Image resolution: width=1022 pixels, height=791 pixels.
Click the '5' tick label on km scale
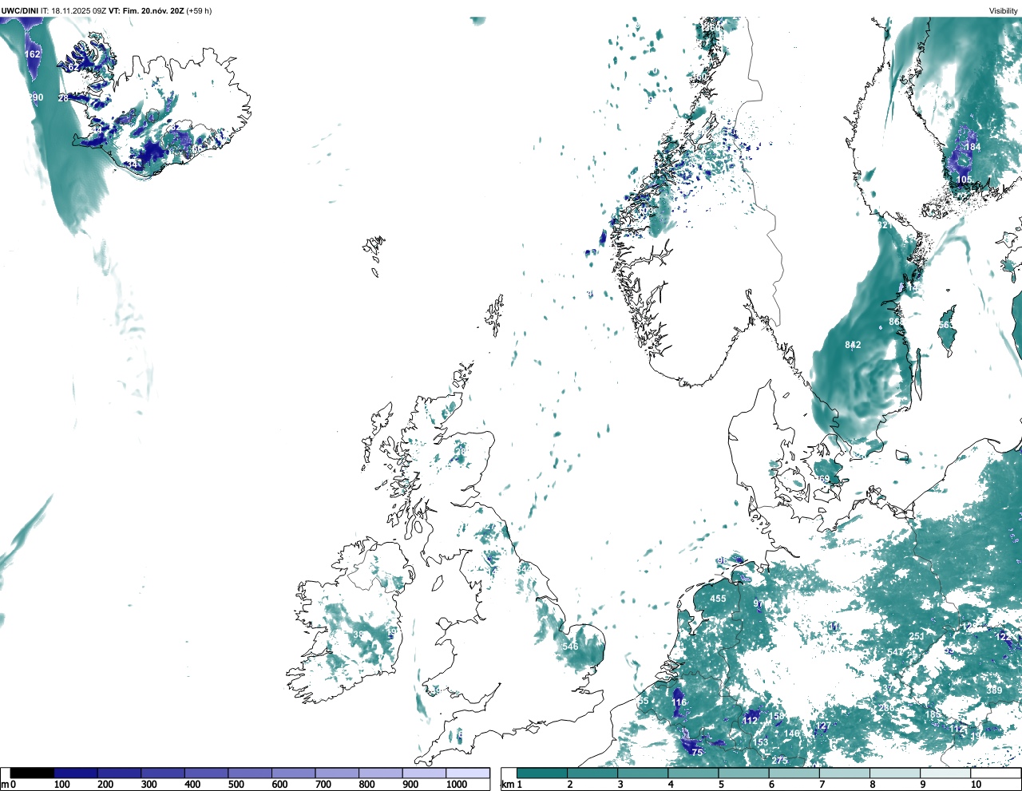pyautogui.click(x=721, y=785)
